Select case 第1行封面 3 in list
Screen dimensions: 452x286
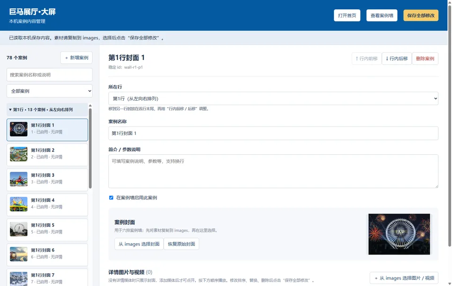pyautogui.click(x=47, y=180)
